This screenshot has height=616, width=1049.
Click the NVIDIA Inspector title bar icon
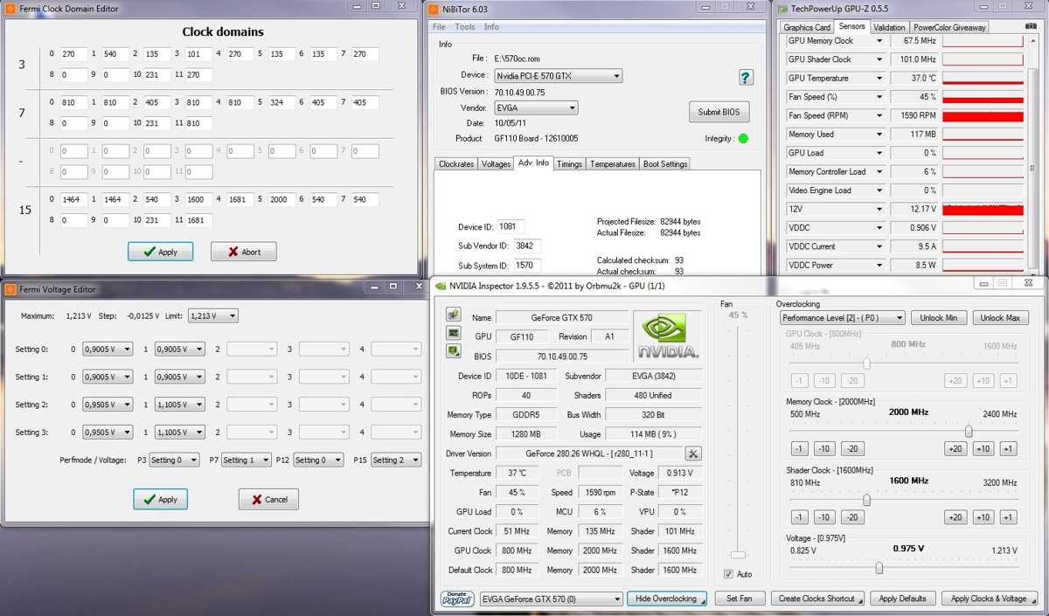441,285
